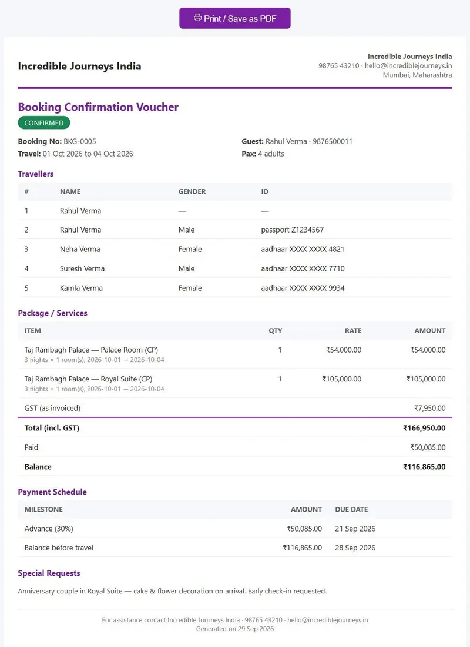The image size is (470, 647).
Task: Click aadhaar XXXX XXXX 4821
Action: click(x=303, y=249)
